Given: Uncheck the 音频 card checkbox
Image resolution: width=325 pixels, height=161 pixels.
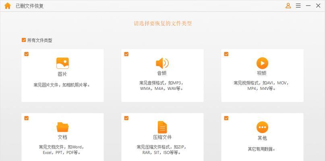Looking at the screenshot, I should point(126,54).
